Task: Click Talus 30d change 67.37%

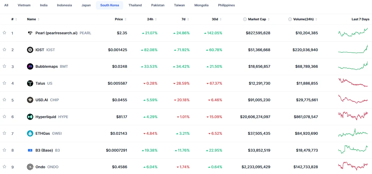Action: (214, 83)
